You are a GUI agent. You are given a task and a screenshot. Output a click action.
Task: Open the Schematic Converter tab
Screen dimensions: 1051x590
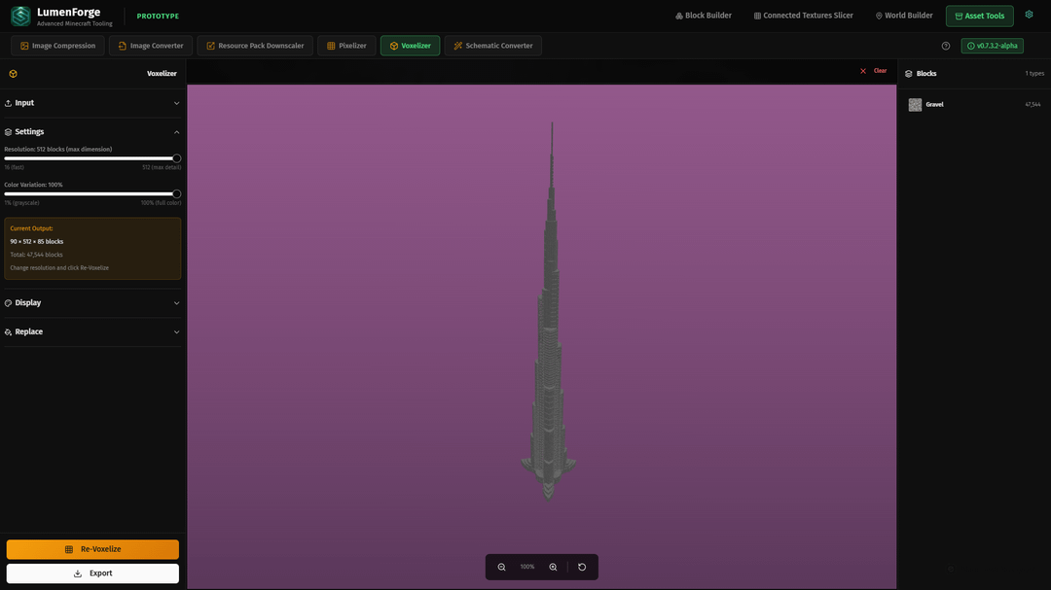492,46
